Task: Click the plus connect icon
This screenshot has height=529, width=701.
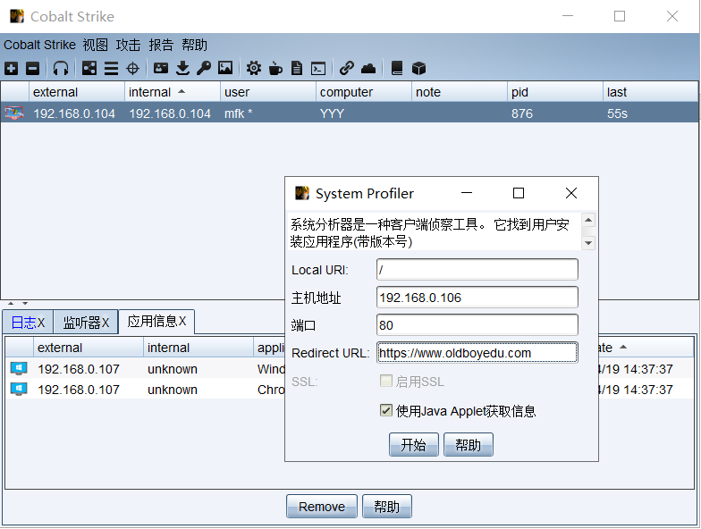Action: click(11, 68)
